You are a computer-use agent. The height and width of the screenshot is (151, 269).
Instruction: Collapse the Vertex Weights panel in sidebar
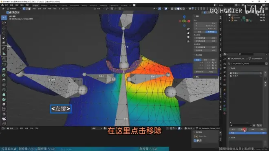pyautogui.click(x=194, y=55)
